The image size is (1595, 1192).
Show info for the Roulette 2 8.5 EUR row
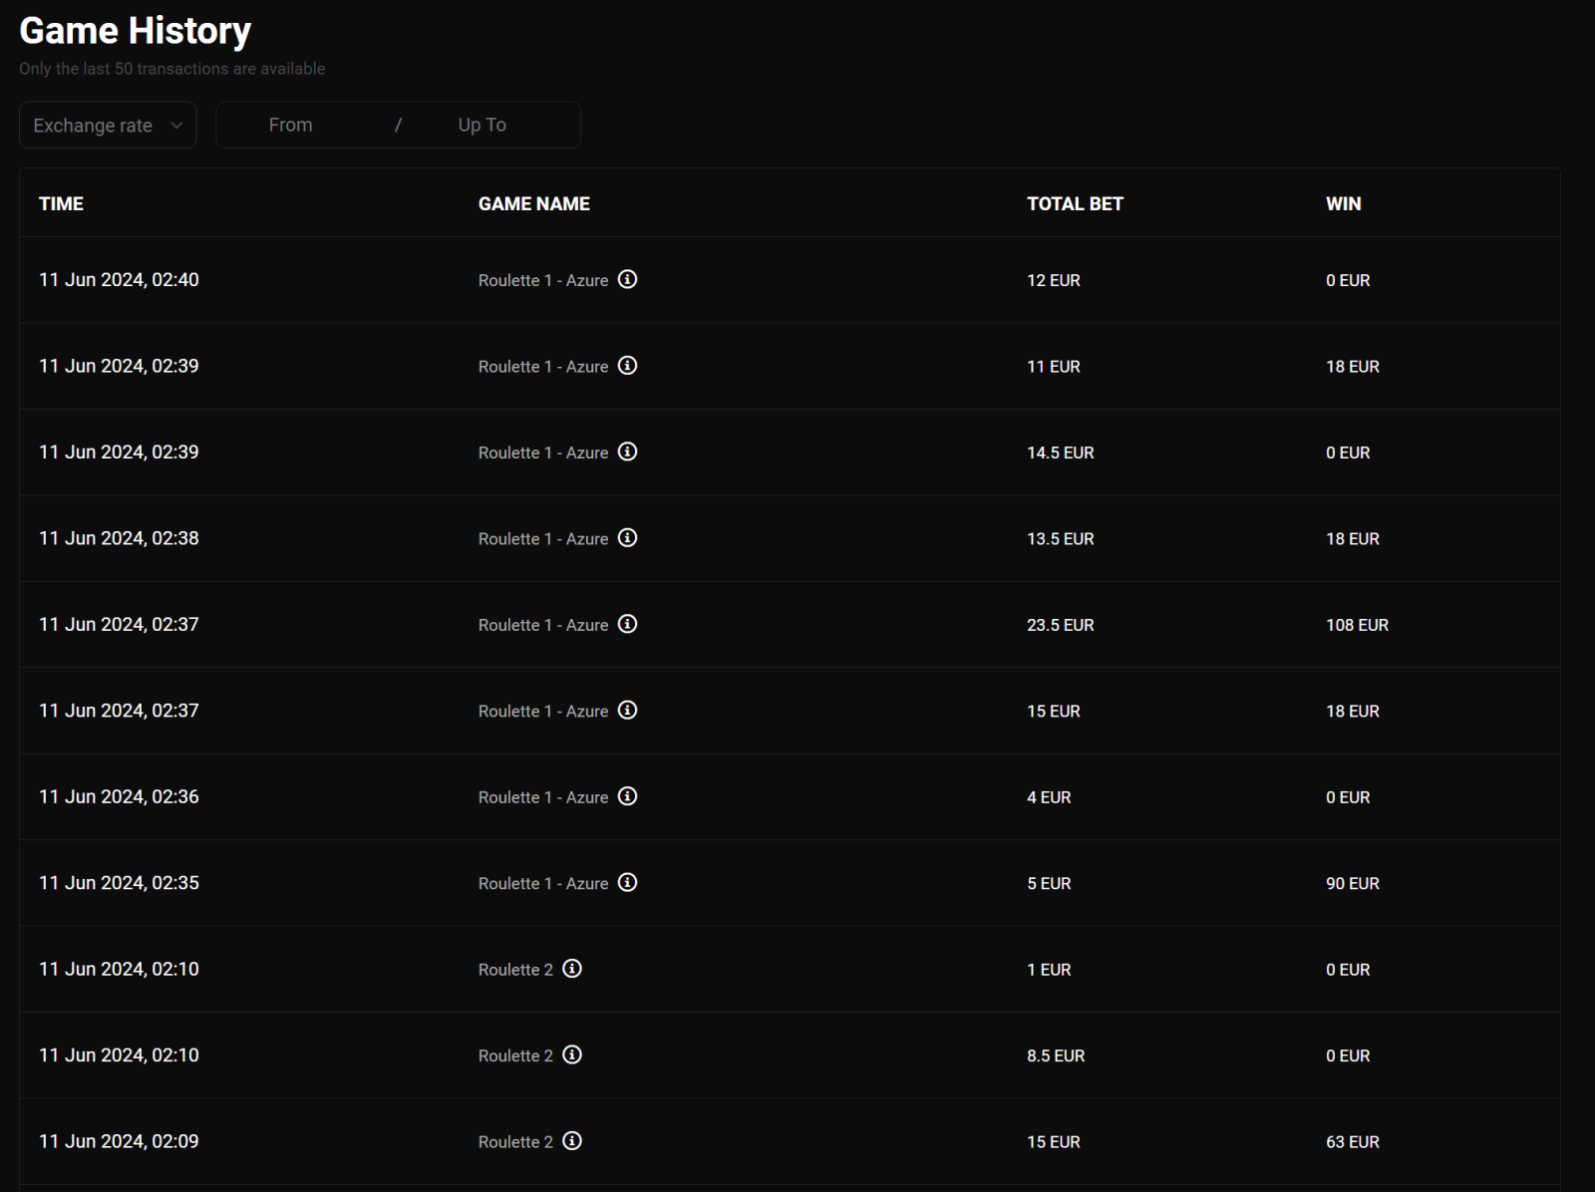[x=572, y=1054]
